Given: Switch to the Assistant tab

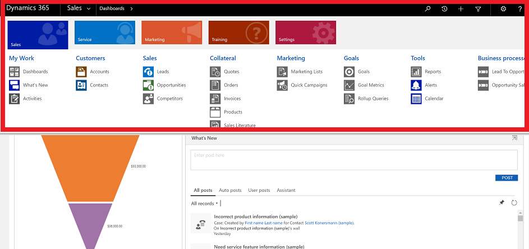Looking at the screenshot, I should 286,190.
